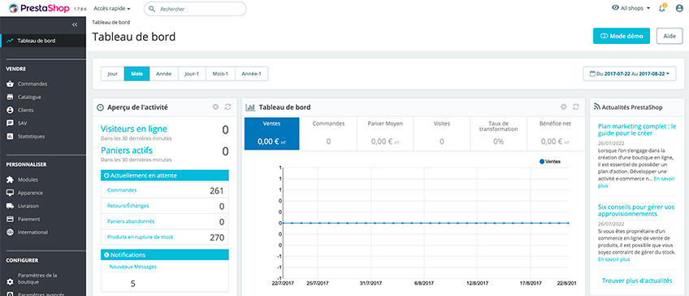
Task: Open the Accès rapide dropdown
Action: 112,9
